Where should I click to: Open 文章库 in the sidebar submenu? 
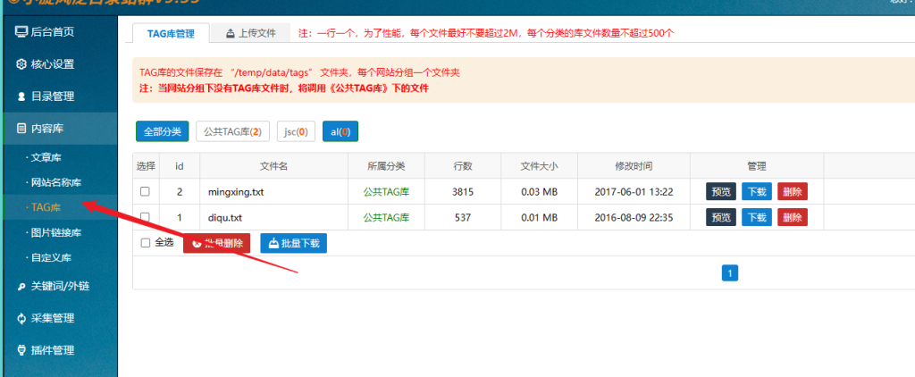pyautogui.click(x=51, y=157)
